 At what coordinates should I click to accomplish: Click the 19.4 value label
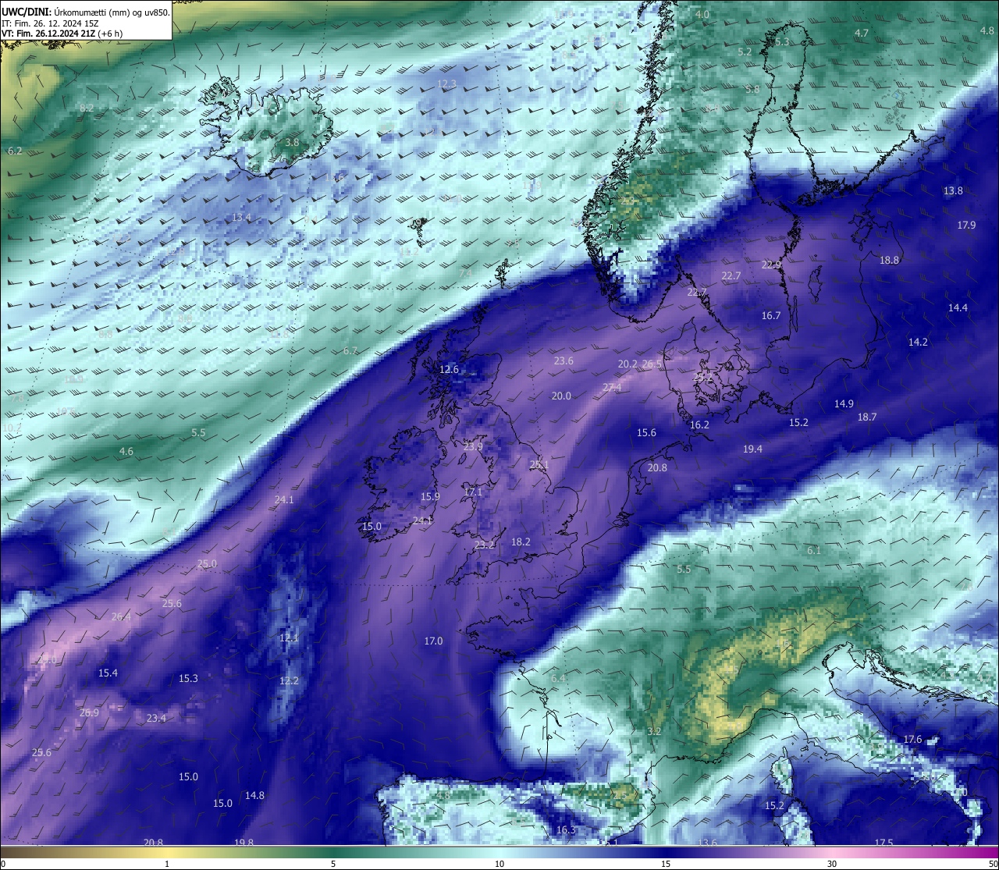(x=752, y=449)
